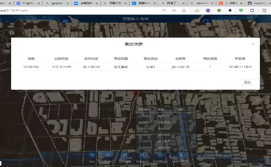The height and width of the screenshot is (167, 271).
Task: Select the 区域1 area cell
Action: (x=150, y=67)
